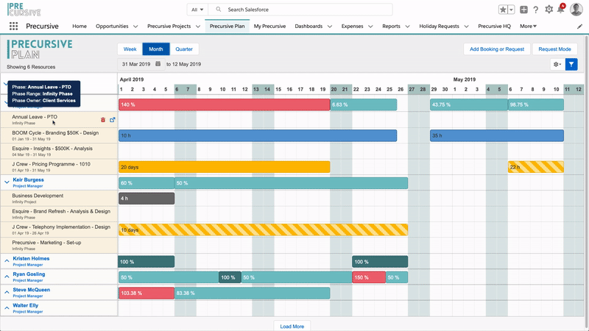
Task: Open the Reports tab
Action: click(391, 26)
